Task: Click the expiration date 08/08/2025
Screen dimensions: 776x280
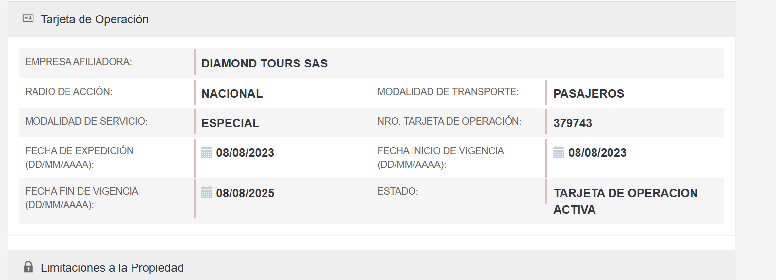Action: pos(245,193)
